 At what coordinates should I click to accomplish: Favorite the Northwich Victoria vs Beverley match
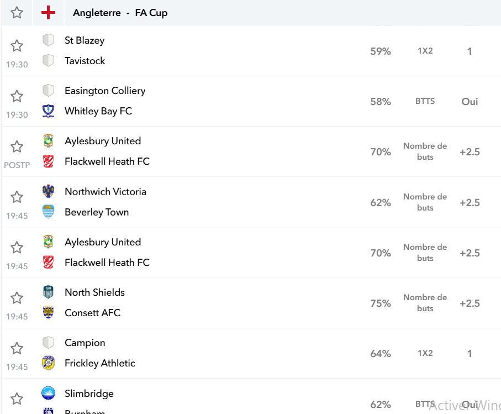click(17, 197)
